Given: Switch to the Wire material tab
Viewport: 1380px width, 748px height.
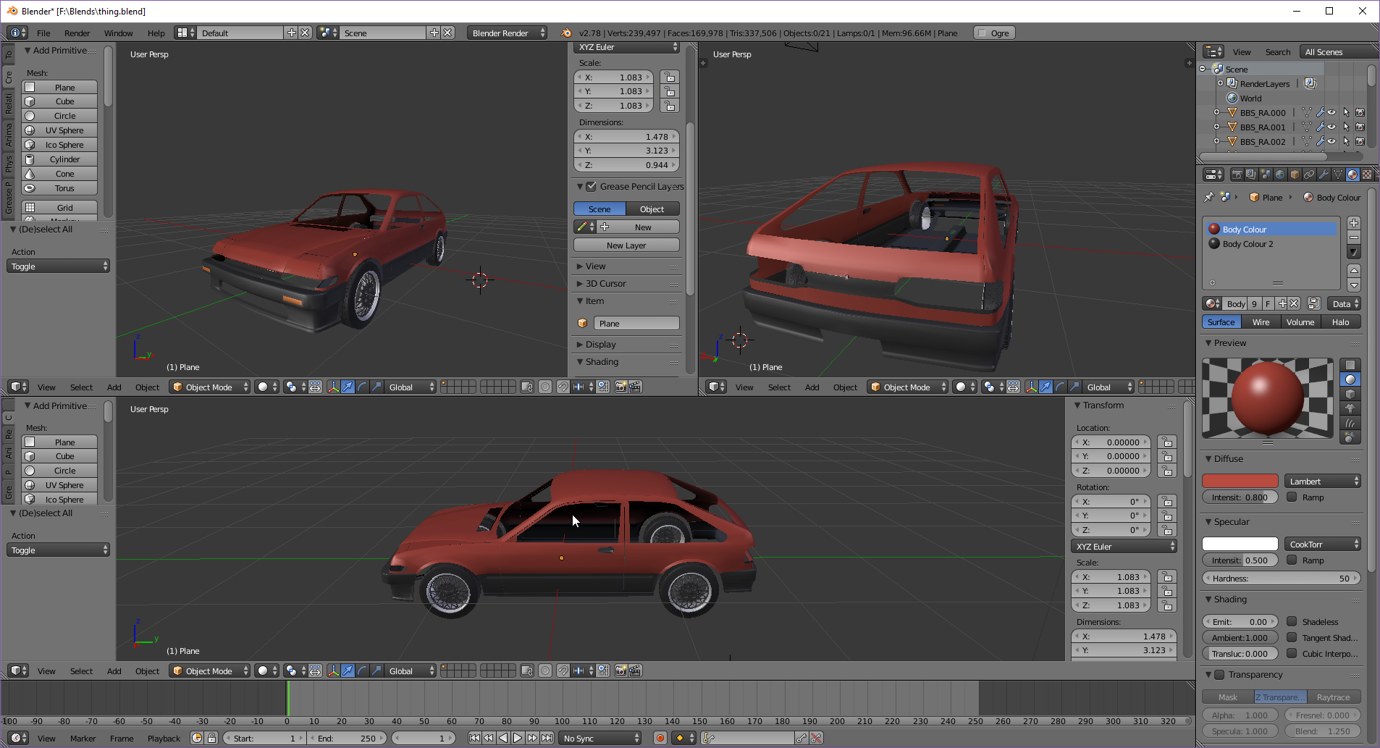Looking at the screenshot, I should coord(1261,322).
